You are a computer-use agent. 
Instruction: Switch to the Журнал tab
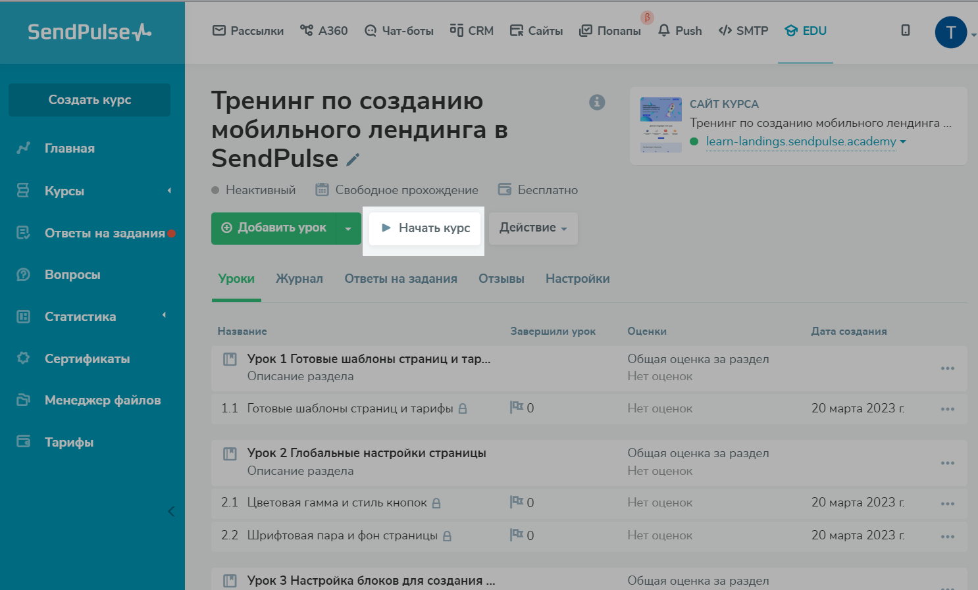299,279
